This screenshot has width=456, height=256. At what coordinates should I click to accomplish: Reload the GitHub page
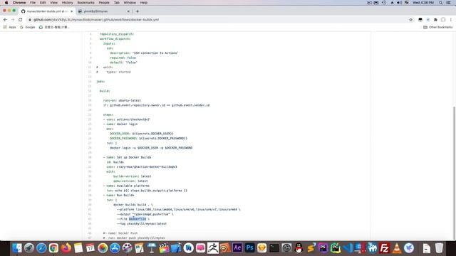[21, 20]
